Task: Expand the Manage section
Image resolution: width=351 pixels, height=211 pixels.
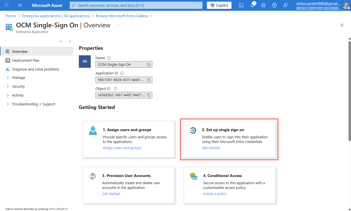Action: coord(7,78)
